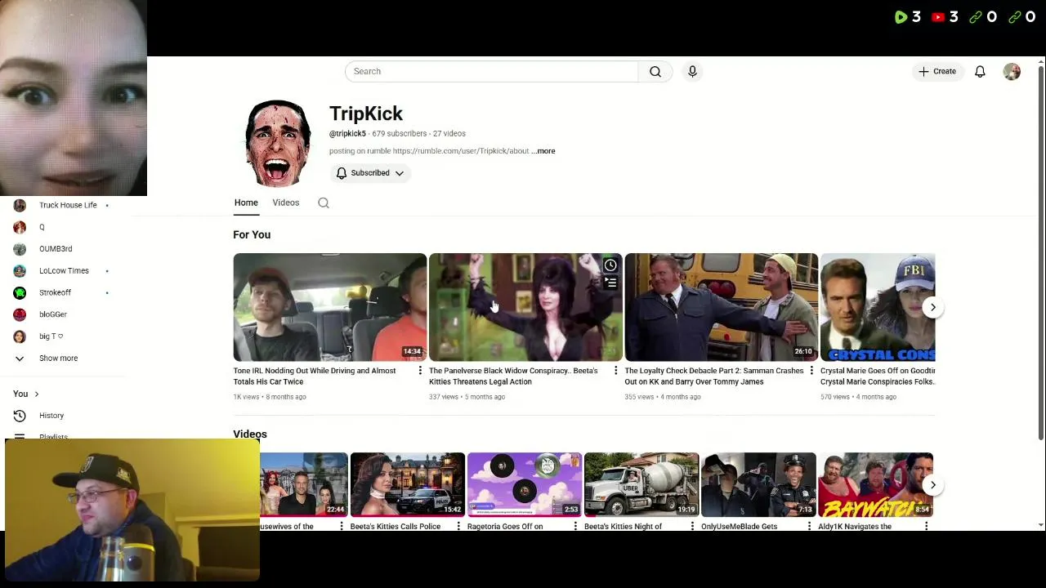The width and height of the screenshot is (1046, 588).
Task: Open Panelverse Black Widow Conspiracy video title
Action: [513, 376]
